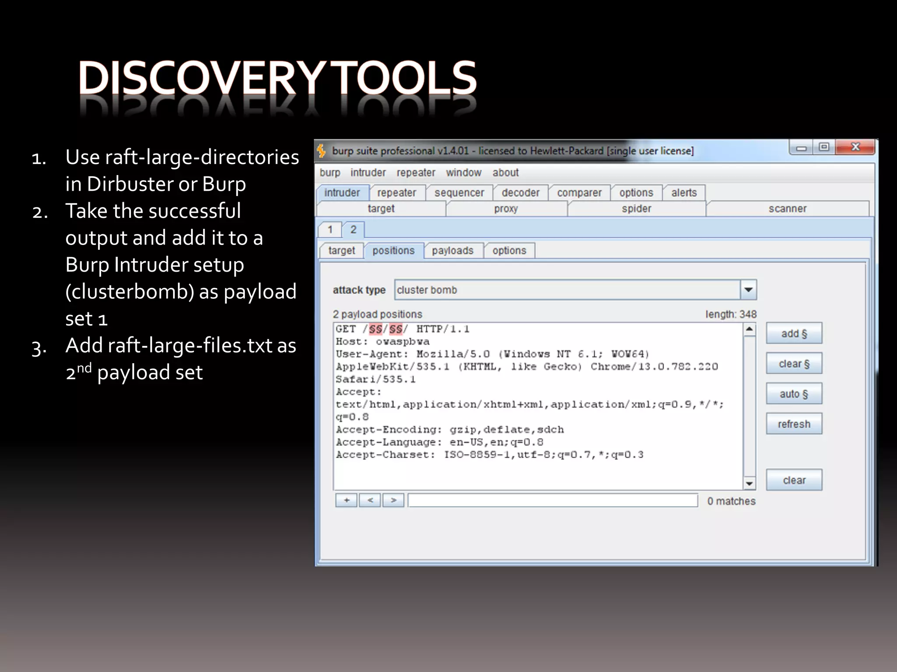Click the clear § button
Screen dimensions: 897x672
794,364
